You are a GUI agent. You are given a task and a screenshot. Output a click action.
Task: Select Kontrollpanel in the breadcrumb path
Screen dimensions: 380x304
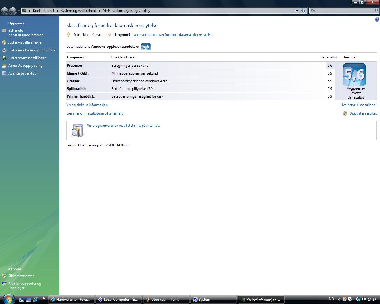coord(43,11)
